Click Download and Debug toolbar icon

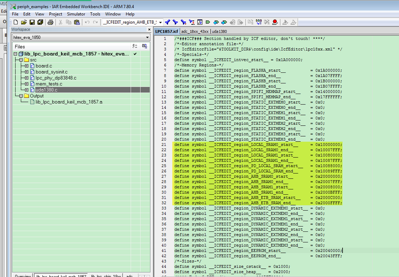[285, 22]
